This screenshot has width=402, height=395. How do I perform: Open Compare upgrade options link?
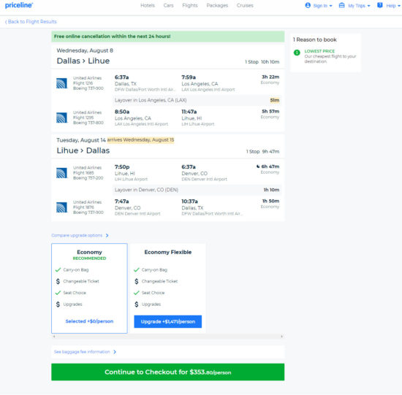[x=77, y=235]
